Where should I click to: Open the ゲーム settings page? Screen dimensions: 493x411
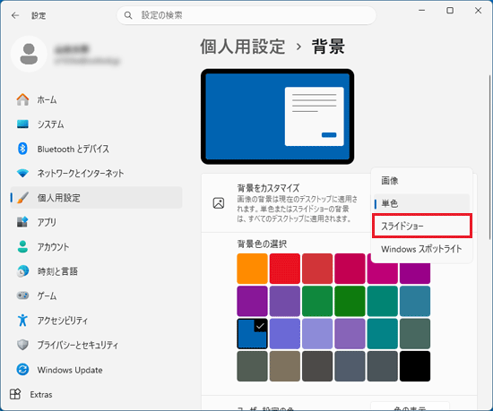96,295
